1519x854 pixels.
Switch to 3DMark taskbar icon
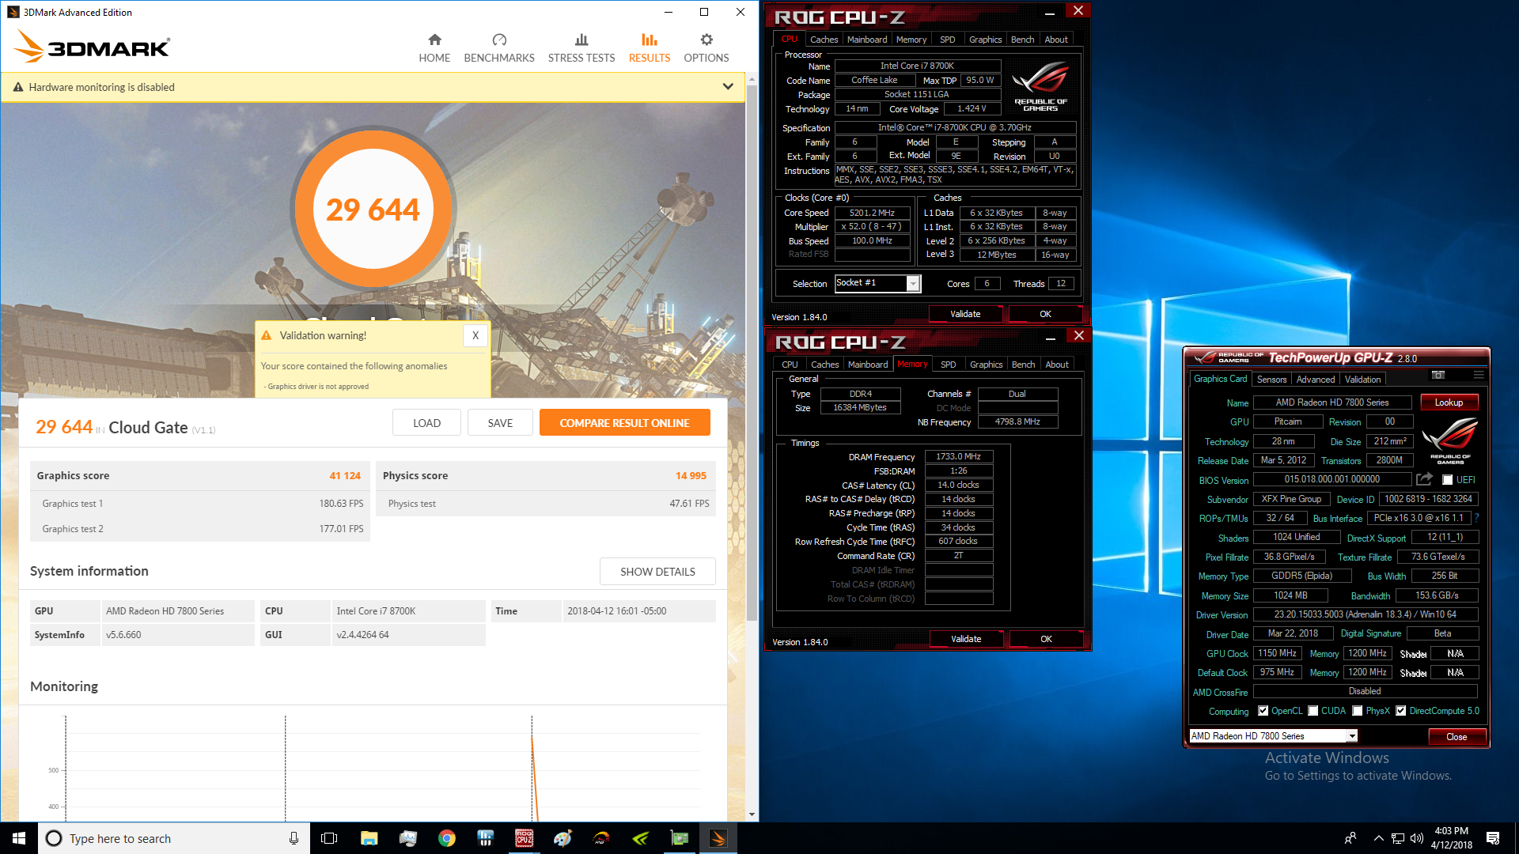(718, 838)
